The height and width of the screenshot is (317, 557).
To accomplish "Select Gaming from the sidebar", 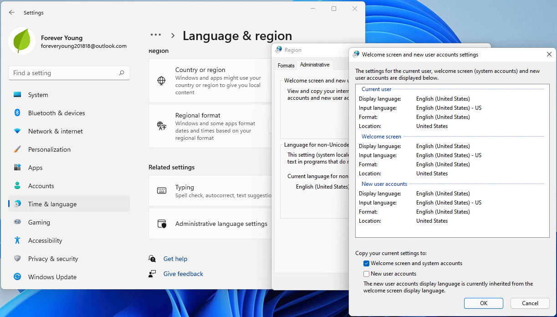I will (x=40, y=222).
